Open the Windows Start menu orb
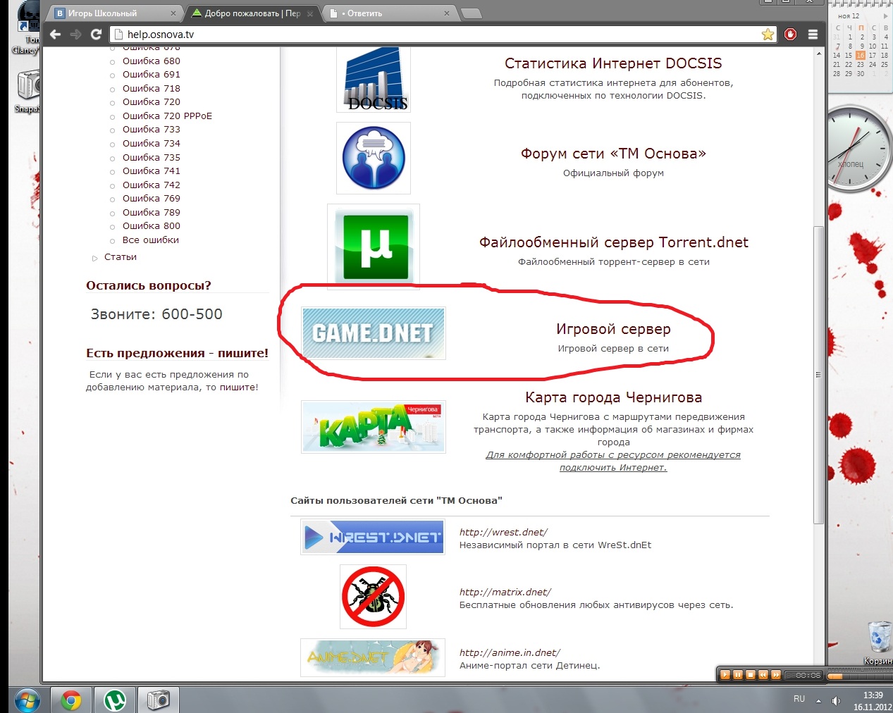The image size is (893, 713). (27, 700)
